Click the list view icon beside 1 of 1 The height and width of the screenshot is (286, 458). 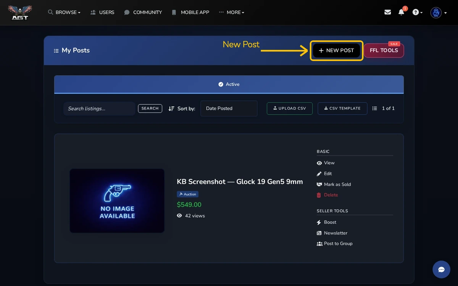click(375, 108)
